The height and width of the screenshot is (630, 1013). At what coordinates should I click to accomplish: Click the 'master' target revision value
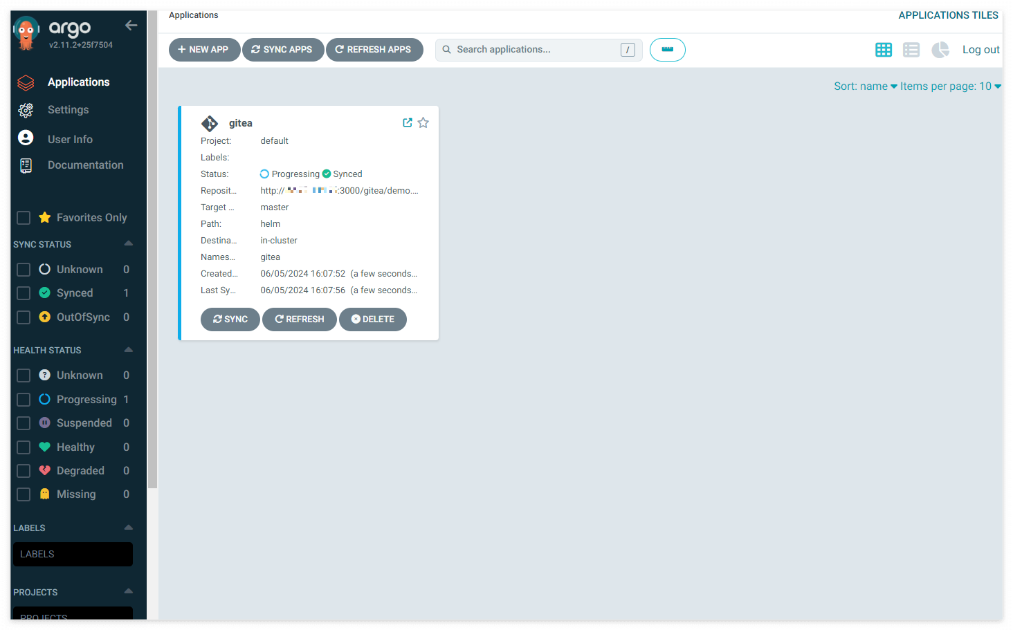(x=275, y=207)
